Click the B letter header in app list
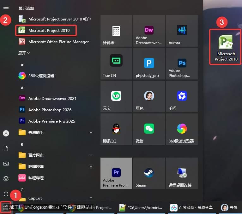This screenshot has width=242, height=214. pyautogui.click(x=22, y=145)
